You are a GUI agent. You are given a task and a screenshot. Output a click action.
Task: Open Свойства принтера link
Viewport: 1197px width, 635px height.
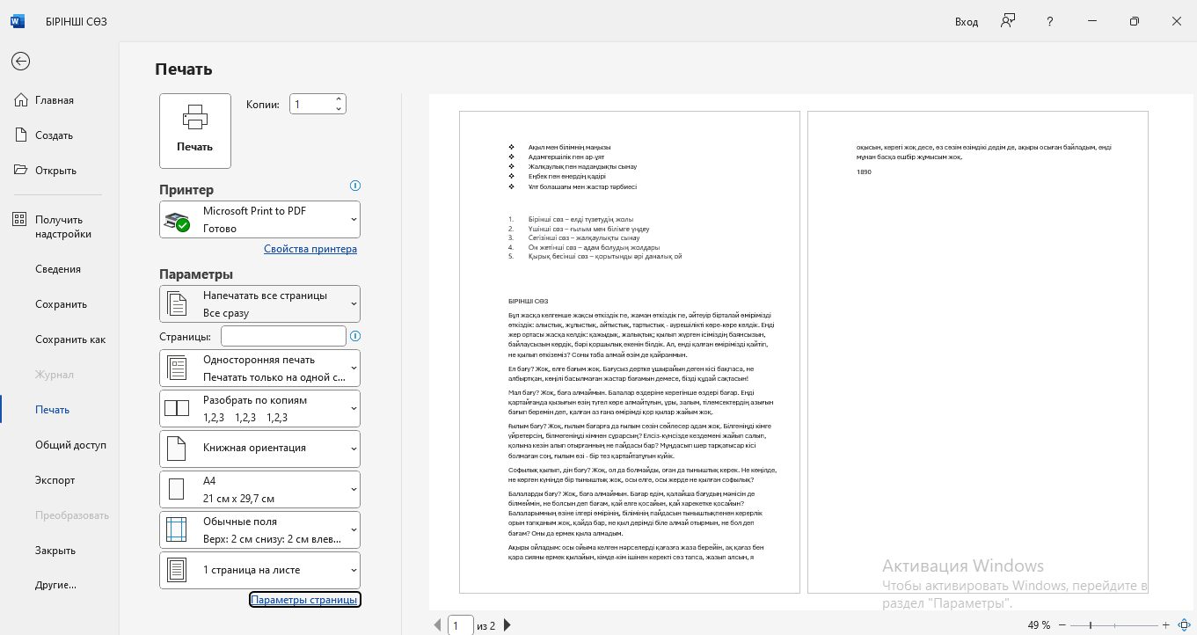coord(310,249)
